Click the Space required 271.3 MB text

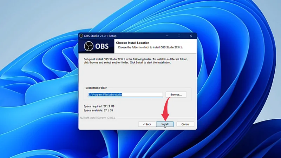tap(99, 105)
